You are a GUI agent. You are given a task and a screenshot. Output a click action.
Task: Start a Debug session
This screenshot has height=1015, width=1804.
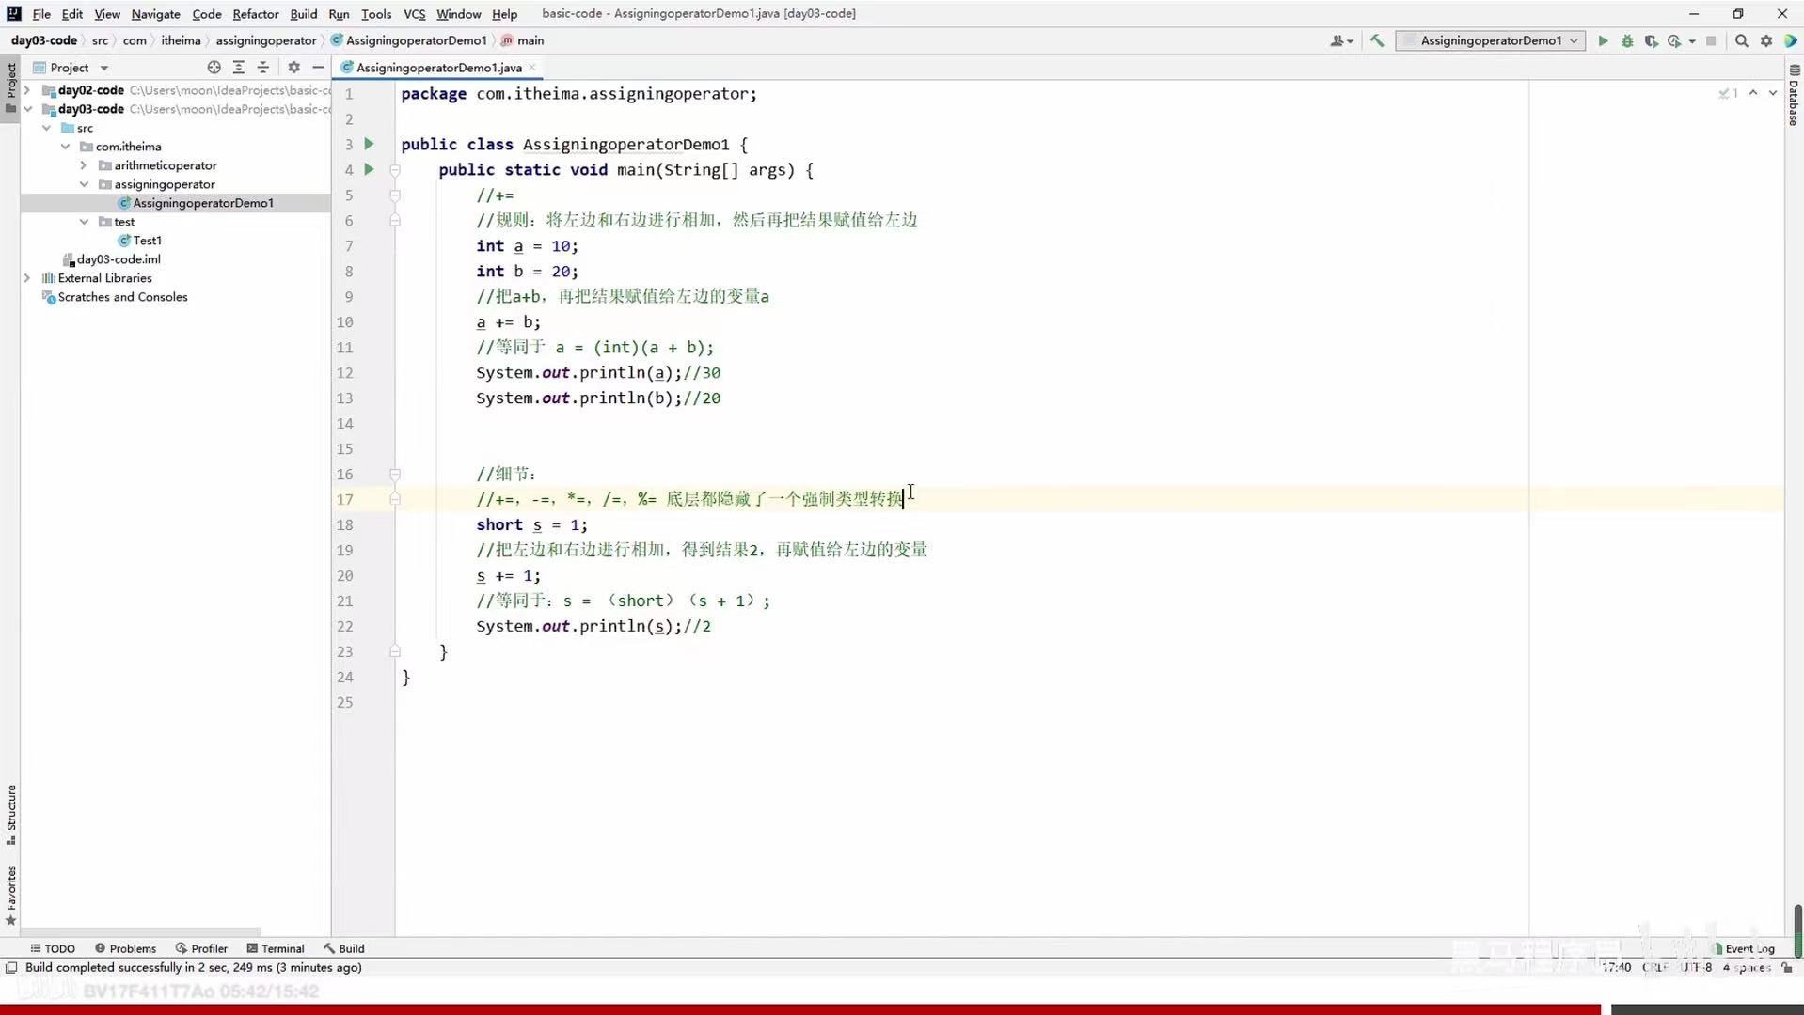point(1626,40)
